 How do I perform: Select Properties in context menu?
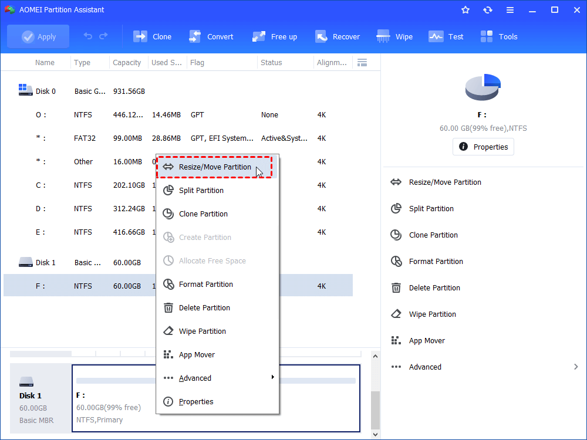point(217,402)
